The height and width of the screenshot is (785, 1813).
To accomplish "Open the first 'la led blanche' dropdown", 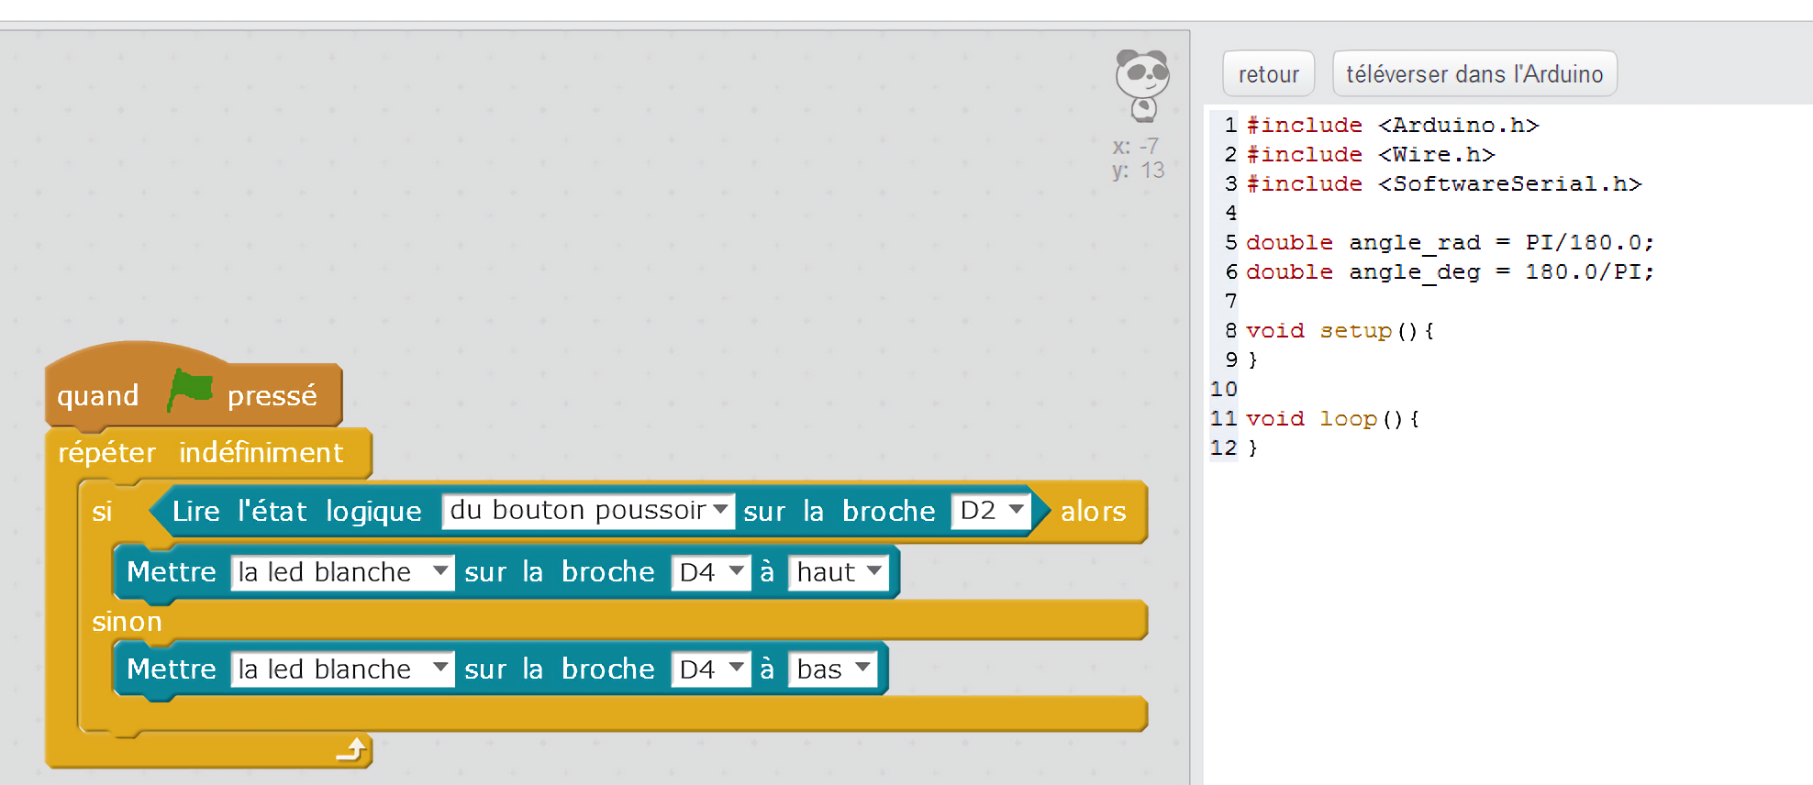I will tap(342, 572).
